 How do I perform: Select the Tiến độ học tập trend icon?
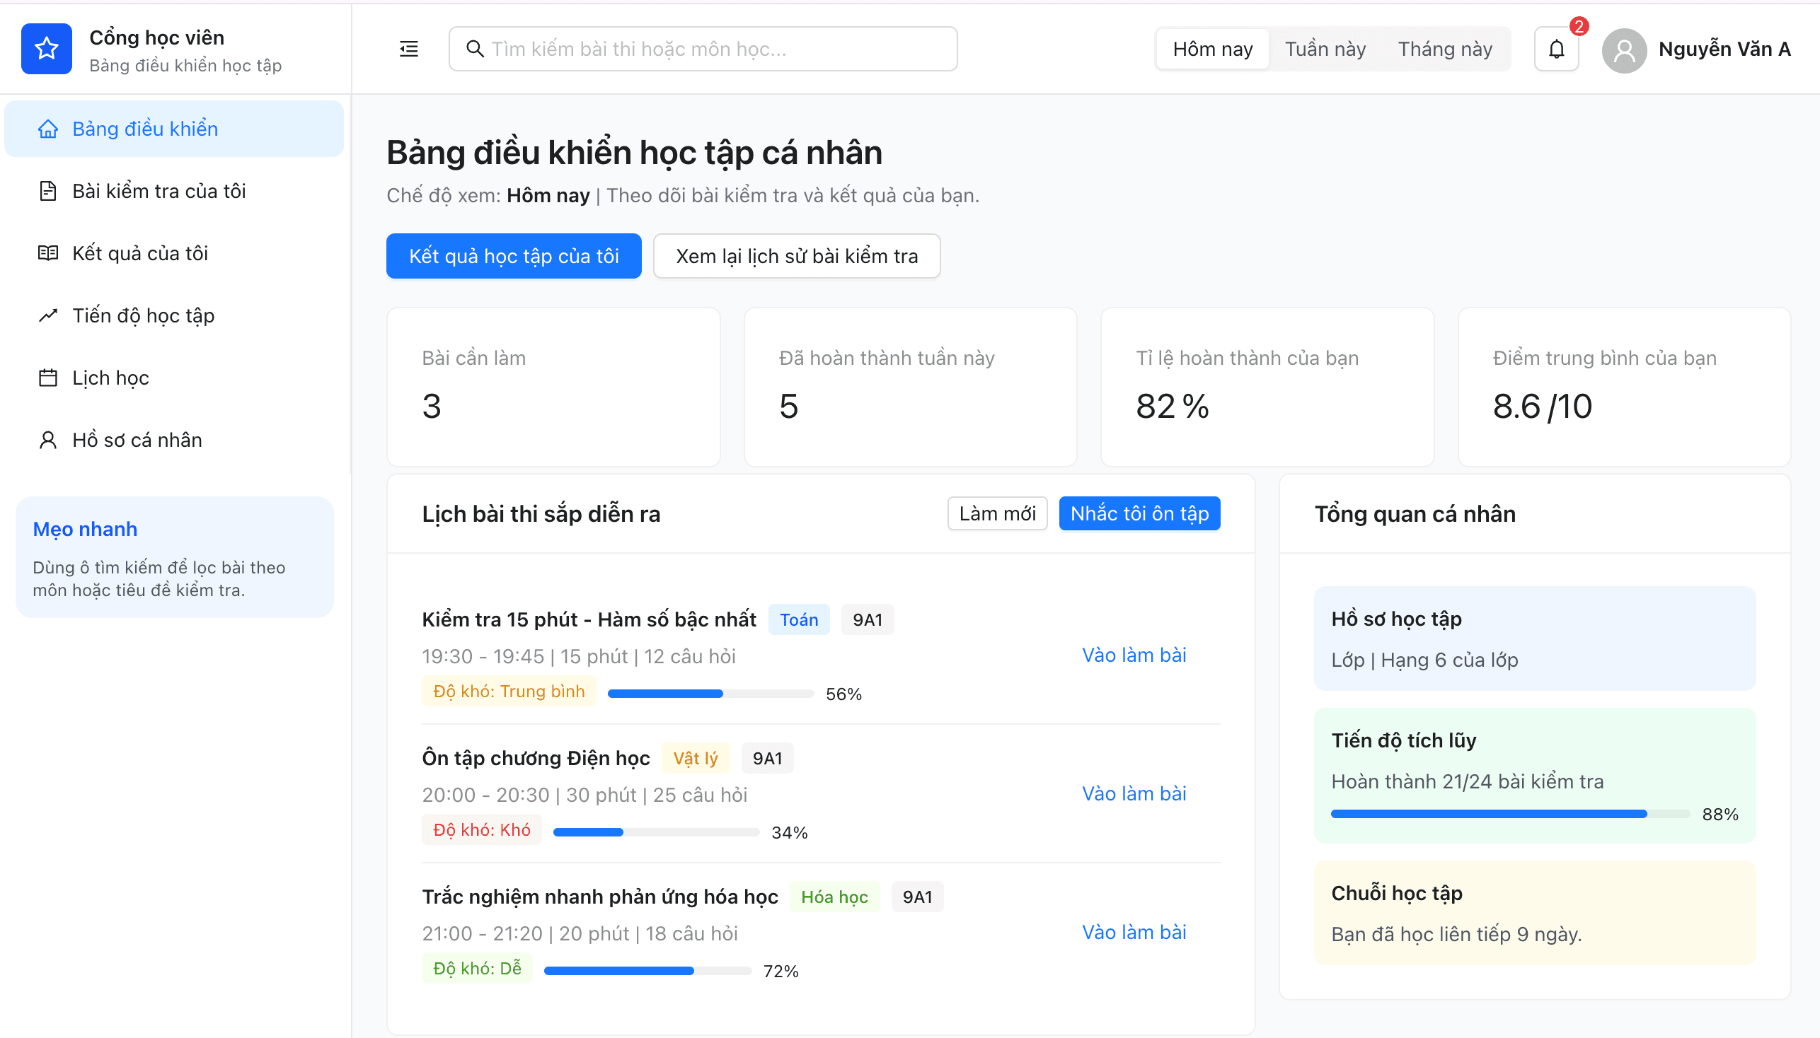tap(47, 315)
